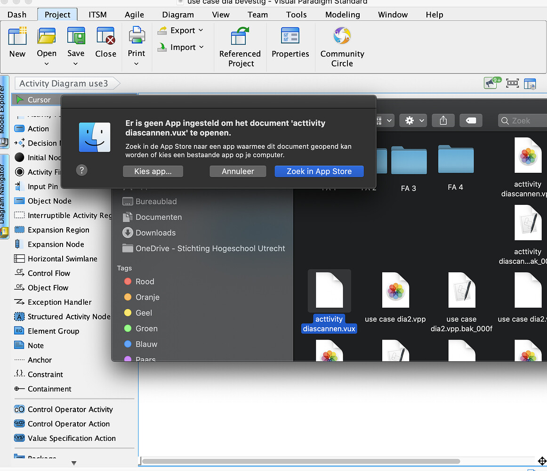The width and height of the screenshot is (547, 471).
Task: Select the use case dia2.vpp file
Action: [x=395, y=298]
